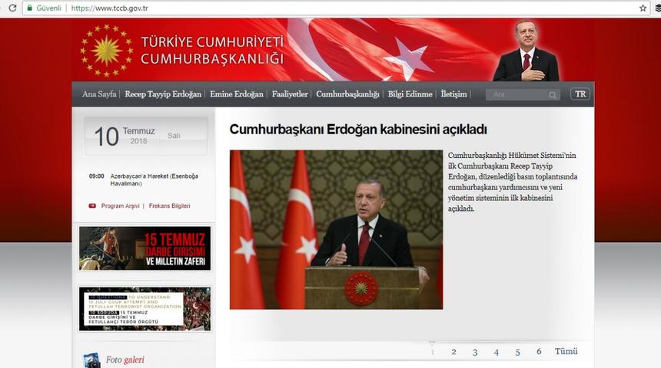This screenshot has width=661, height=368.
Task: Open the coup attempt questions banner
Action: tap(144, 309)
